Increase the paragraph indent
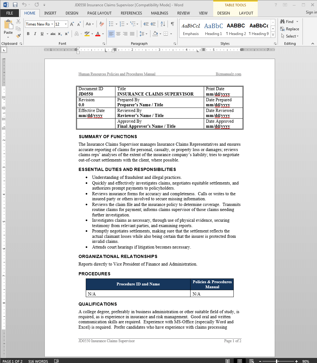This screenshot has width=317, height=363. 153,24
